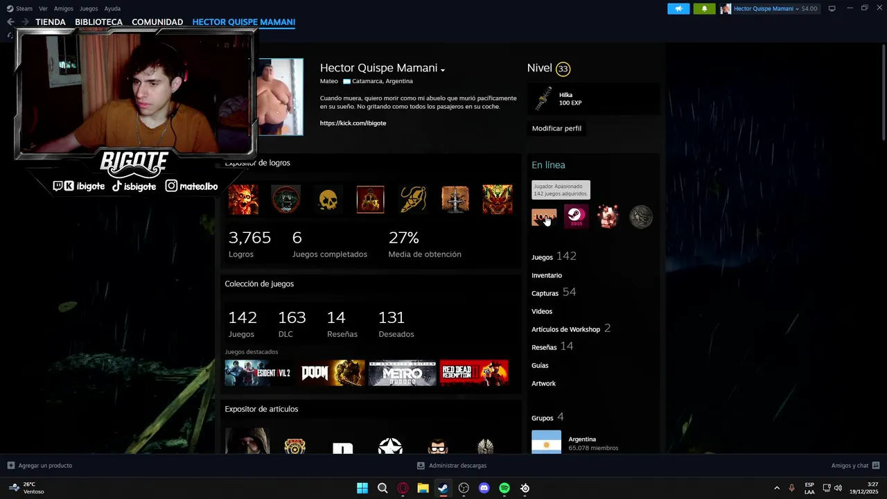This screenshot has width=887, height=499.
Task: Open the kick.com/ibigote link
Action: coord(353,123)
